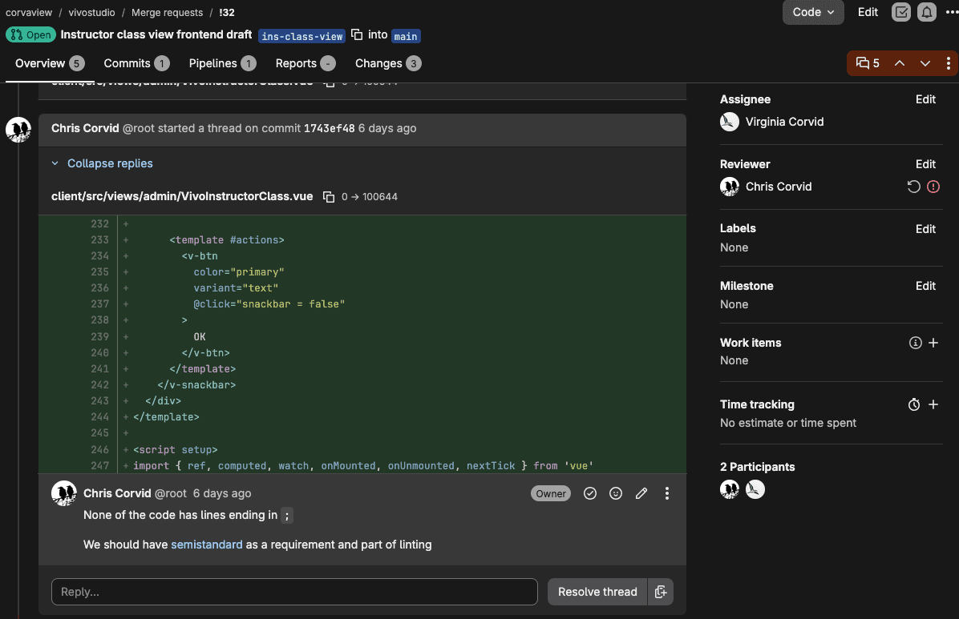The width and height of the screenshot is (959, 619).
Task: Click the notifications bell icon
Action: [927, 12]
